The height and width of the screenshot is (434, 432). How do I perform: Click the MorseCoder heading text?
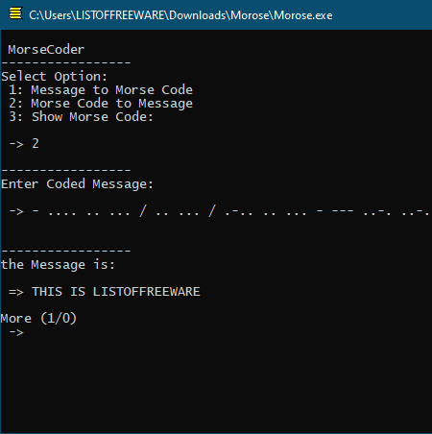click(46, 50)
